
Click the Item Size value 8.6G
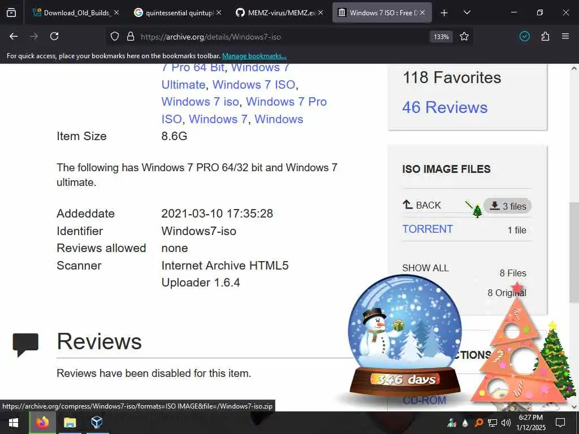click(x=174, y=136)
